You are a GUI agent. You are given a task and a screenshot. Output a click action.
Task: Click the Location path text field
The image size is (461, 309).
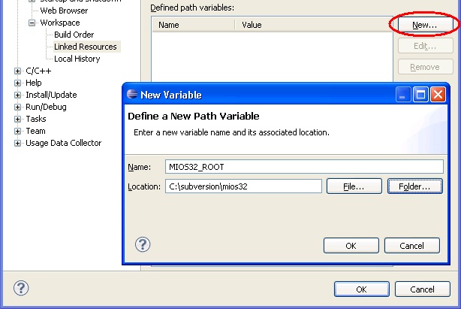243,186
